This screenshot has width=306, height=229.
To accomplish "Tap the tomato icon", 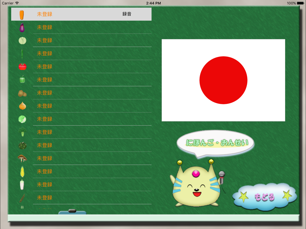I will (x=22, y=67).
